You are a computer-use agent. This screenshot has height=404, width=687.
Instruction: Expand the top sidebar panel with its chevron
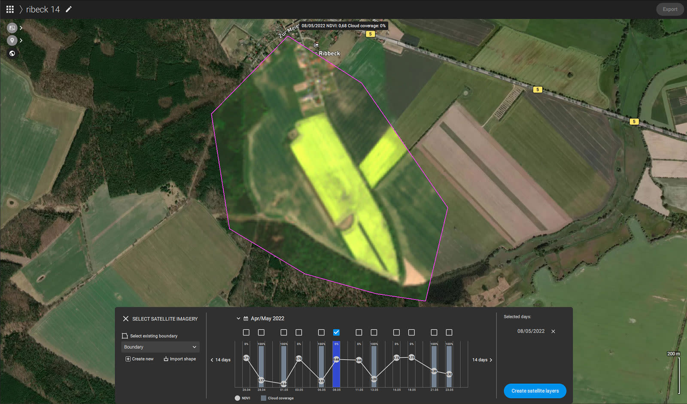click(x=21, y=27)
